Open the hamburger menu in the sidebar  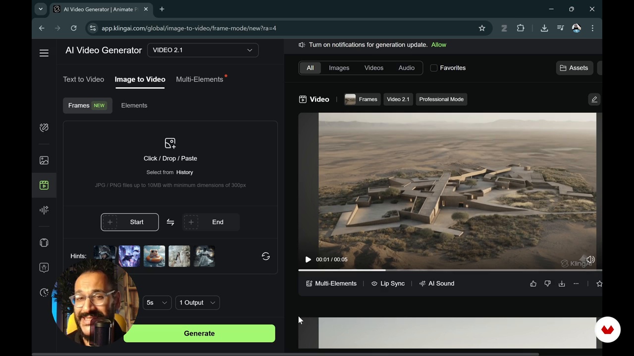tap(44, 53)
